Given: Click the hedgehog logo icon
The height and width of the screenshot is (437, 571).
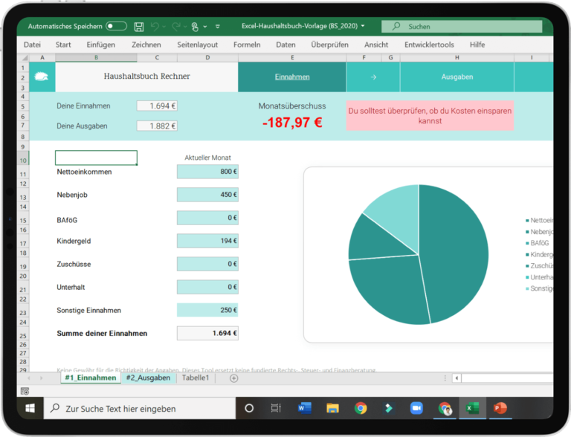Looking at the screenshot, I should tap(42, 77).
